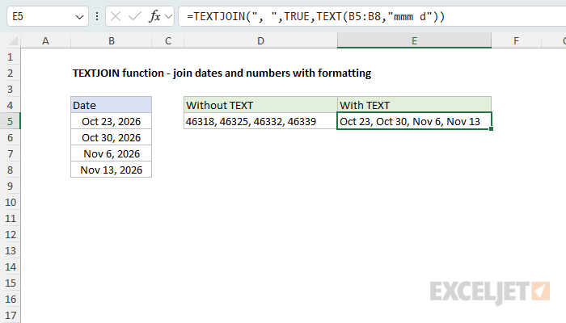Click the 'With TEXT' header cell
Image resolution: width=566 pixels, height=323 pixels.
pyautogui.click(x=414, y=105)
